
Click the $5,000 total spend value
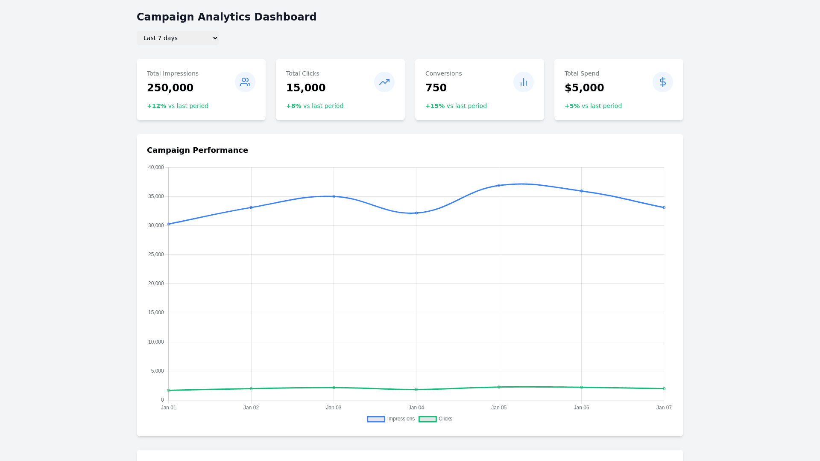click(x=584, y=88)
